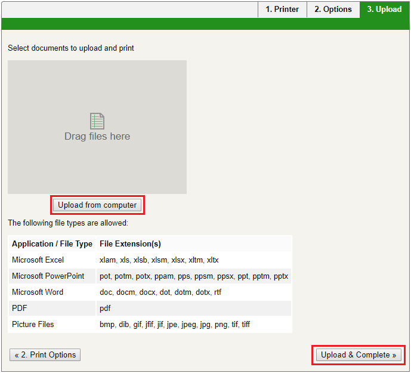Click the Microsoft PowerPoint row label
Screen dimensions: 411x373
(48, 276)
